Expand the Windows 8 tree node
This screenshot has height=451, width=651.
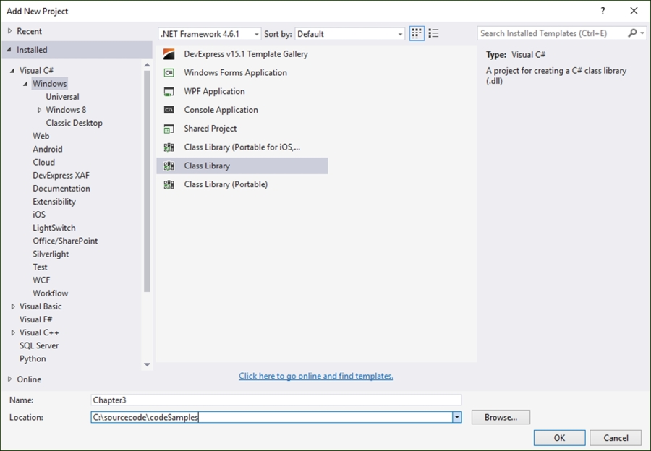click(39, 110)
